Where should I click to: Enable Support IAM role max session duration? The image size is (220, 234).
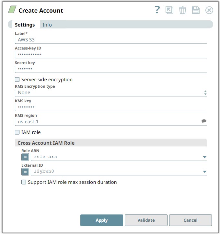pyautogui.click(x=24, y=182)
